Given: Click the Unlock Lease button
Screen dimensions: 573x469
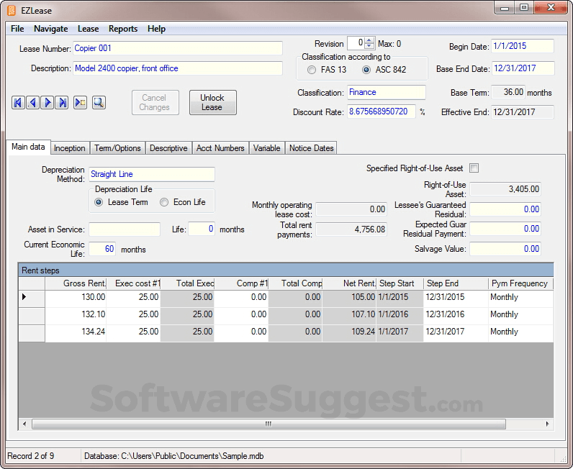Looking at the screenshot, I should (212, 102).
